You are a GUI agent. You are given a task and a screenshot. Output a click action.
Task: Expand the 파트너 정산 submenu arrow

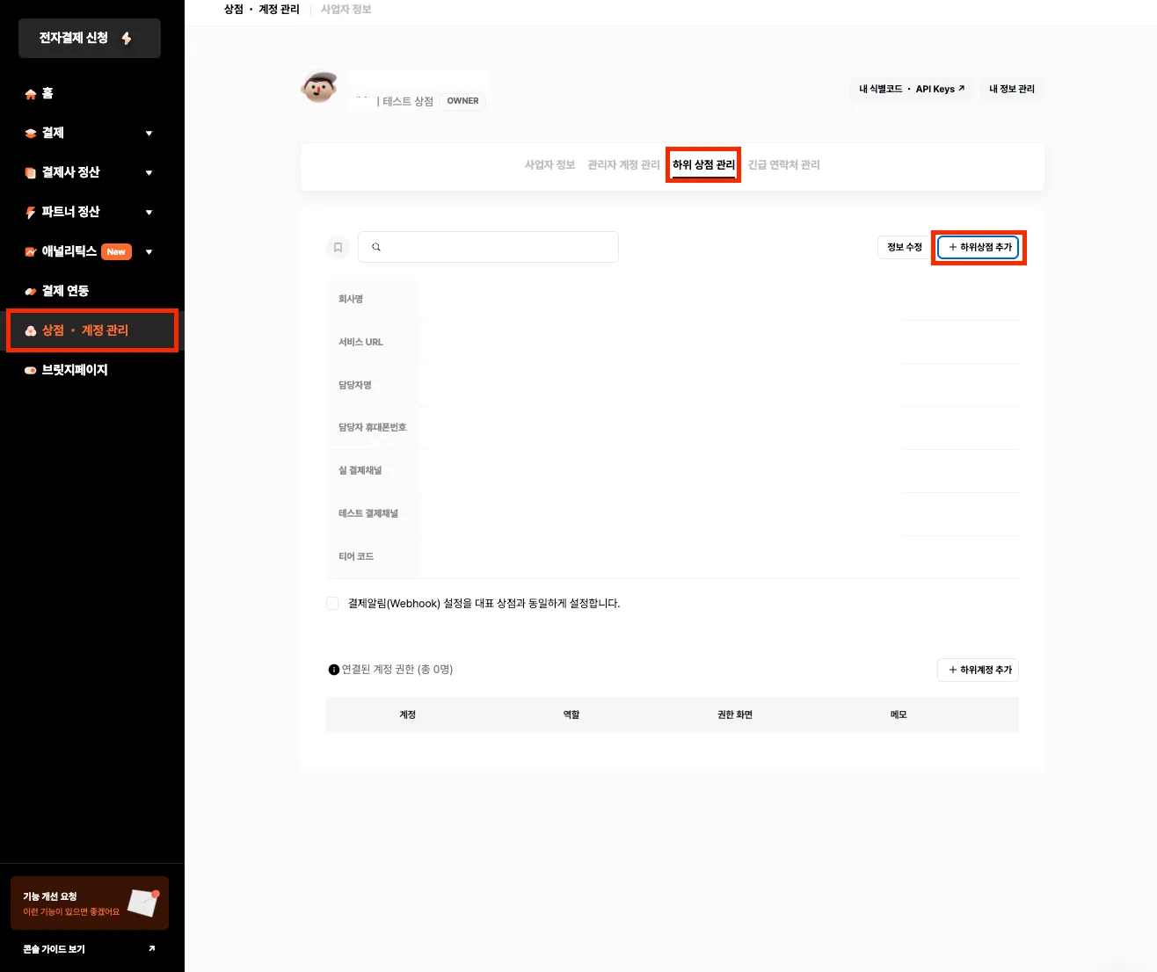(149, 213)
